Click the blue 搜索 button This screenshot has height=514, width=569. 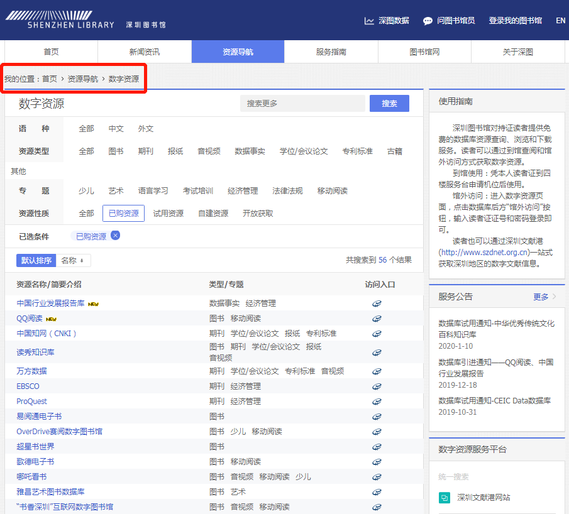[x=389, y=104]
